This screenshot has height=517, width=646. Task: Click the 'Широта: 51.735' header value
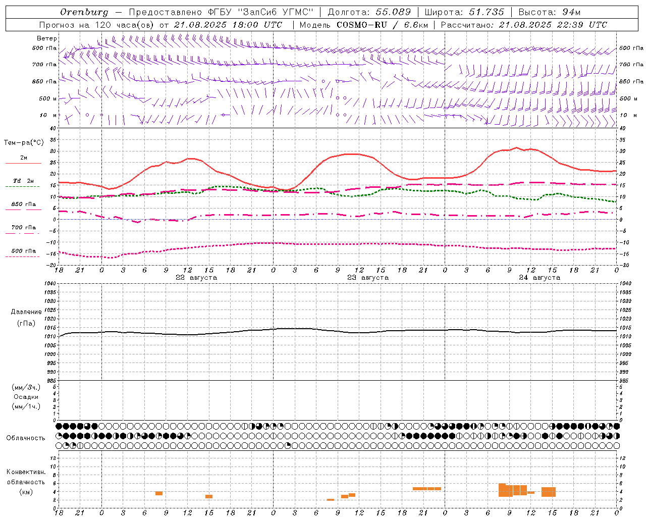(464, 12)
